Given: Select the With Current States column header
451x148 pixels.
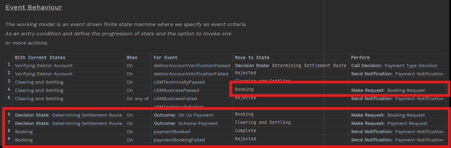Looking at the screenshot, I should [x=40, y=57].
